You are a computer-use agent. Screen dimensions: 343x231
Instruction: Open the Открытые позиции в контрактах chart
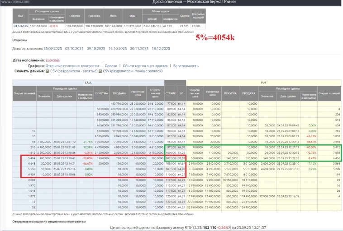click(72, 65)
